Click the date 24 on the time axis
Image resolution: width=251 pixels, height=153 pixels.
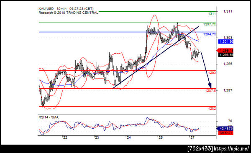(x=128, y=137)
